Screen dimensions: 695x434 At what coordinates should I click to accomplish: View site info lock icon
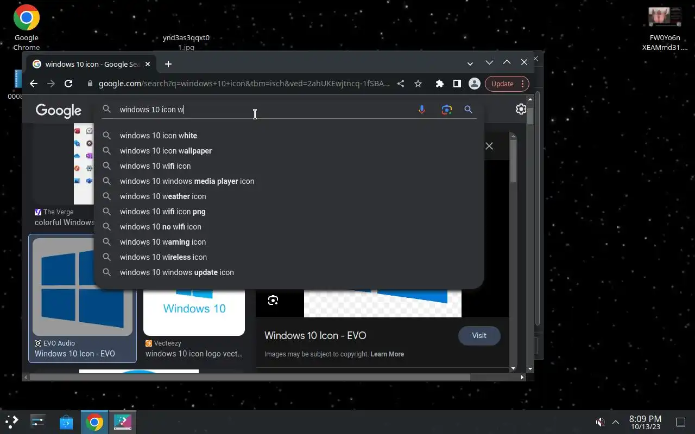pos(90,84)
